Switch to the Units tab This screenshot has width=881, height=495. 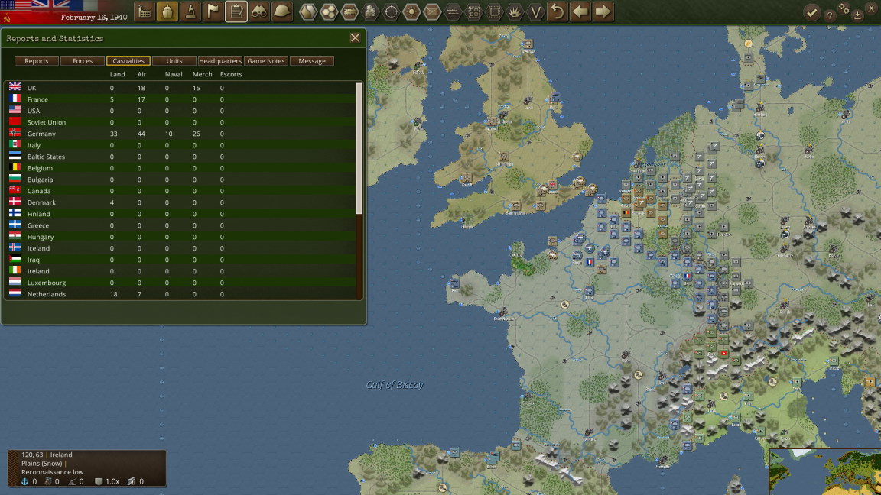click(174, 60)
